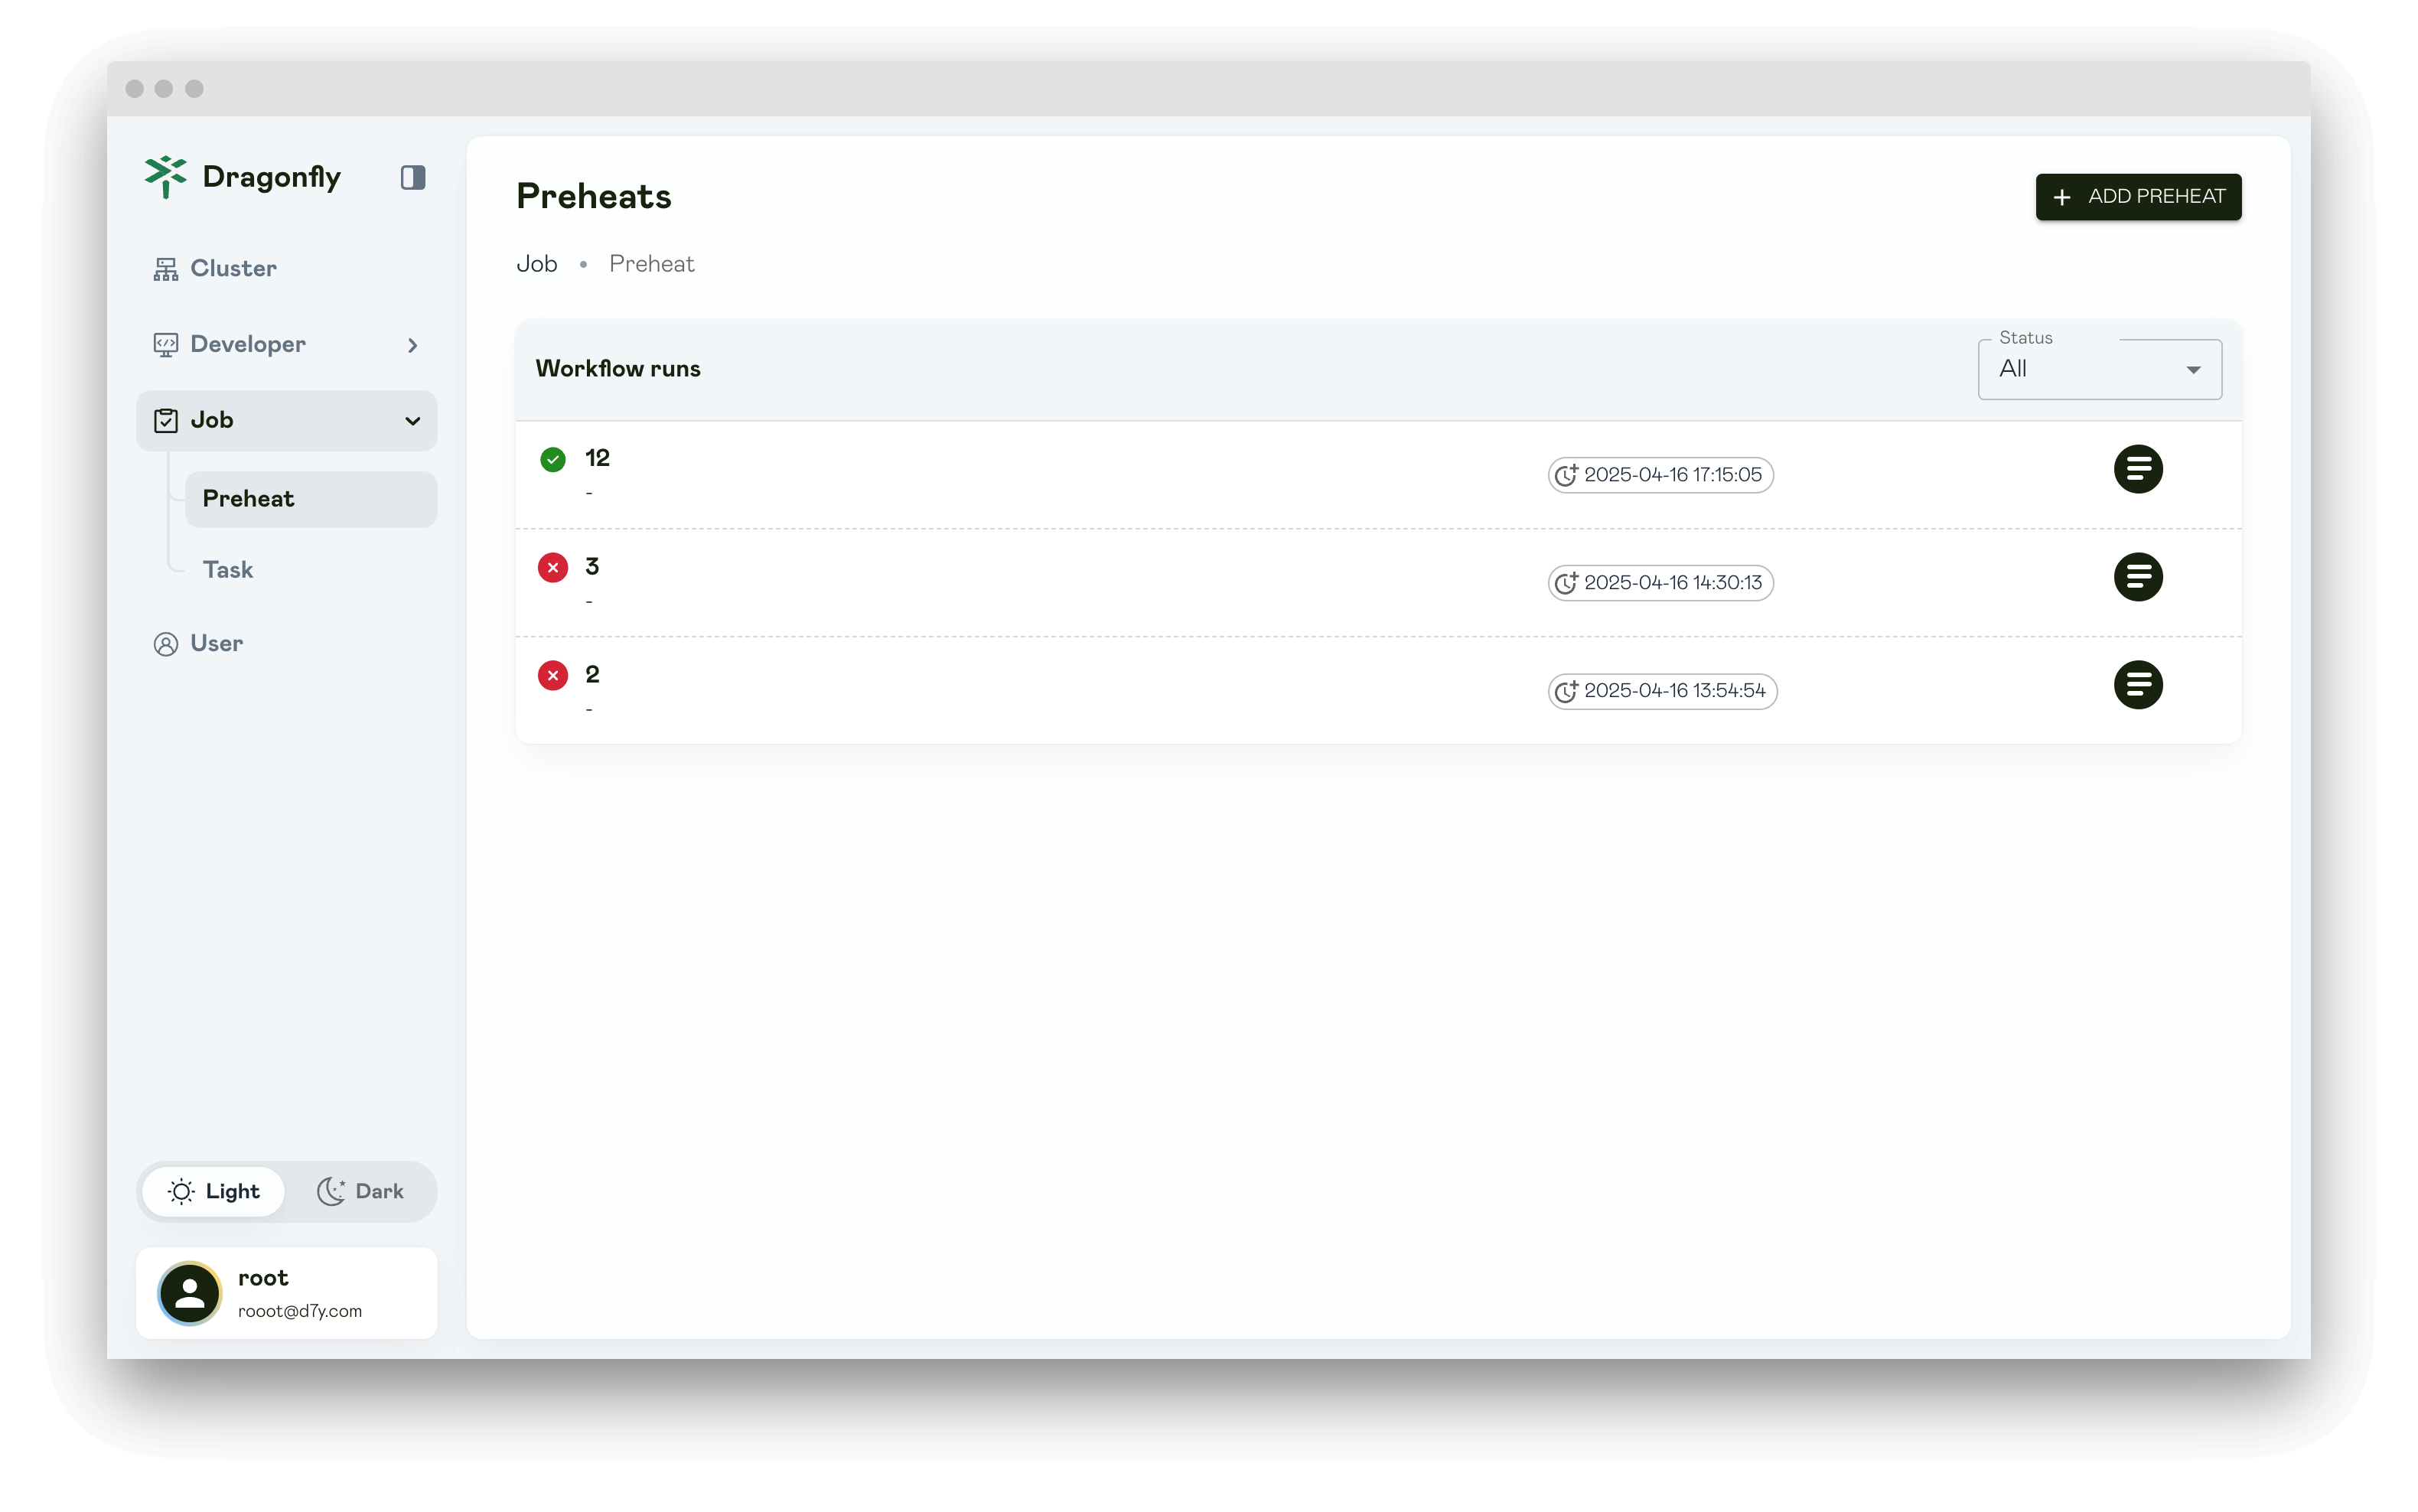Select the Task submenu item

[x=228, y=570]
